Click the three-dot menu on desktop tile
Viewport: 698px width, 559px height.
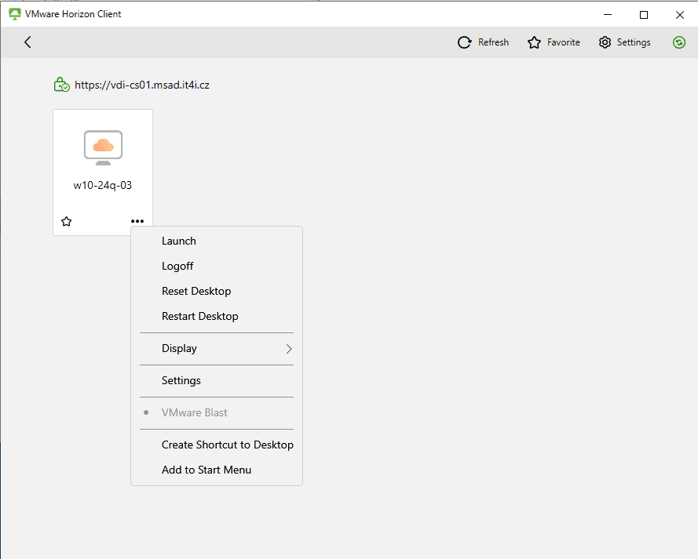click(x=137, y=222)
